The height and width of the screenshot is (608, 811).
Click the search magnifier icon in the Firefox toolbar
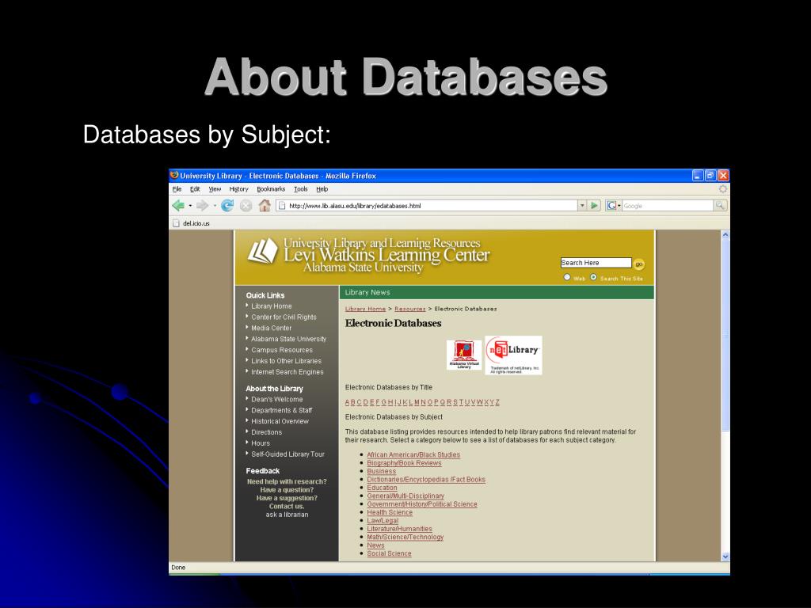[x=719, y=206]
